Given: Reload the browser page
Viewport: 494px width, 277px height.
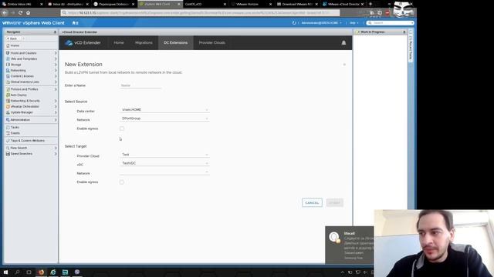Looking at the screenshot, I should 21,12.
